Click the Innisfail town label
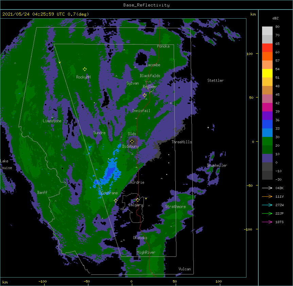This screenshot has height=286, width=293. pos(141,111)
